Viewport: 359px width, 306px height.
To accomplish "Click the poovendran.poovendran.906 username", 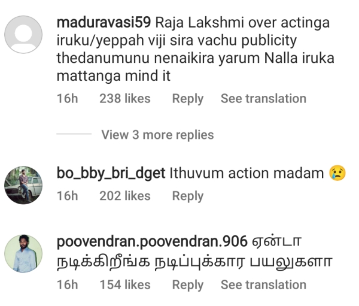I will (152, 241).
